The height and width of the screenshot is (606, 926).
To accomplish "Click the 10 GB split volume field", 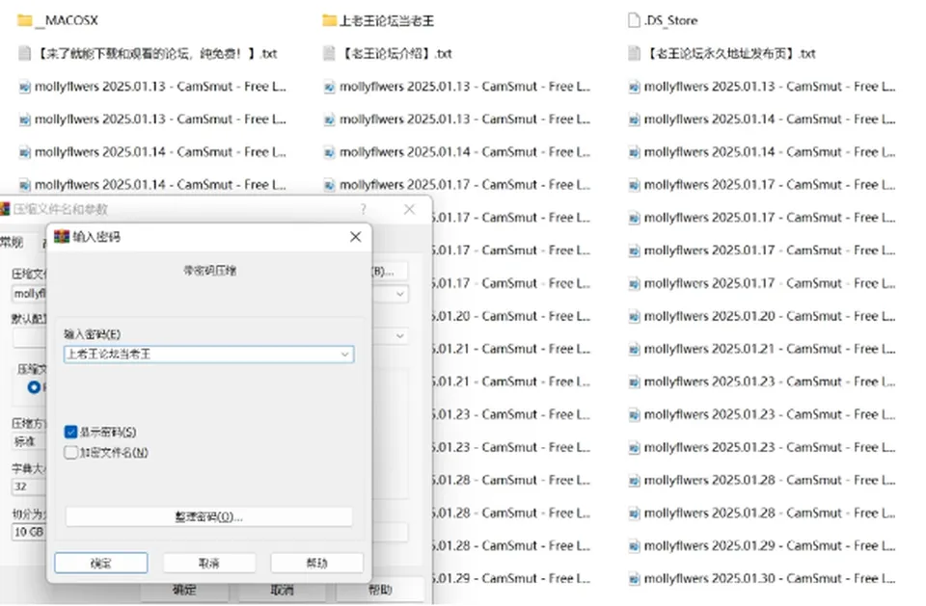I will click(x=28, y=532).
